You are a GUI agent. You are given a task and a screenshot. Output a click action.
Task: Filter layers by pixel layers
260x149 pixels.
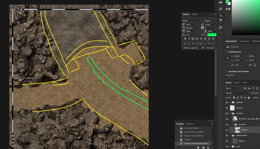pos(245,88)
